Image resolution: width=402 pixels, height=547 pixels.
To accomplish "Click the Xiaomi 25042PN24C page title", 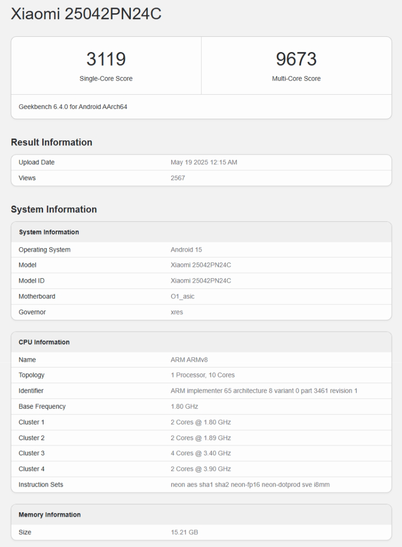I will pos(86,15).
